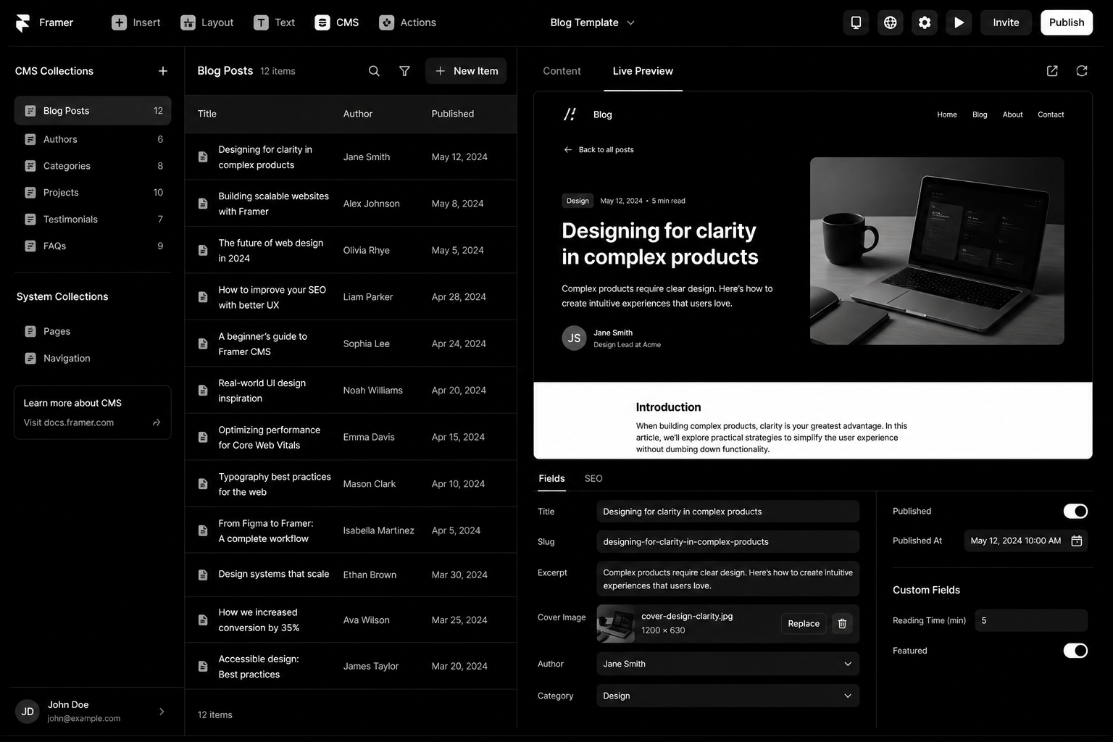Open 'Typography best practices for the web' post

[x=351, y=484]
